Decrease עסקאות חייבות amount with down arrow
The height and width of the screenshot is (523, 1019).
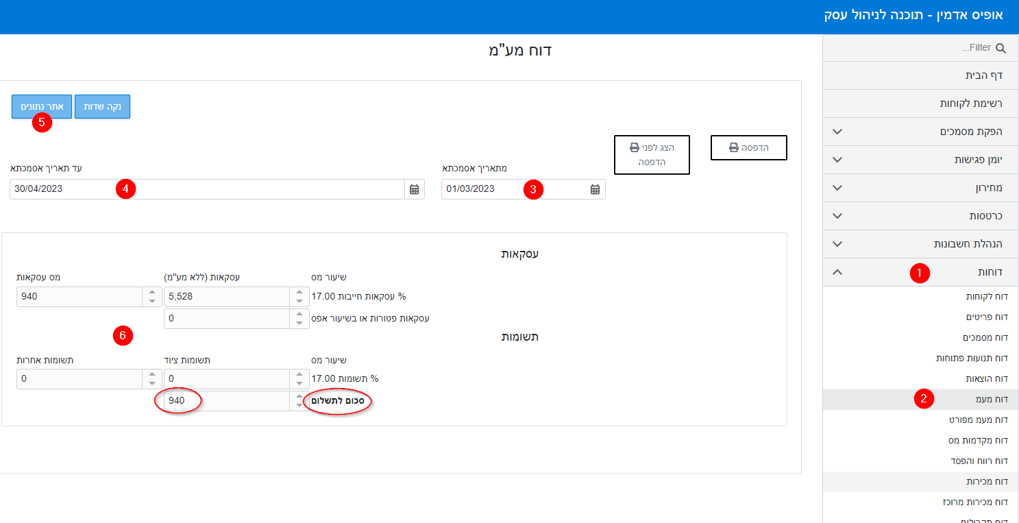[299, 302]
